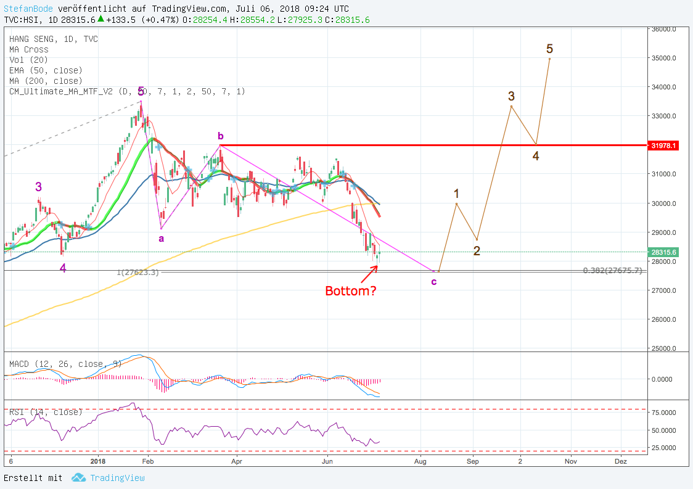Select the 'MA Cross' indicator label

29,49
